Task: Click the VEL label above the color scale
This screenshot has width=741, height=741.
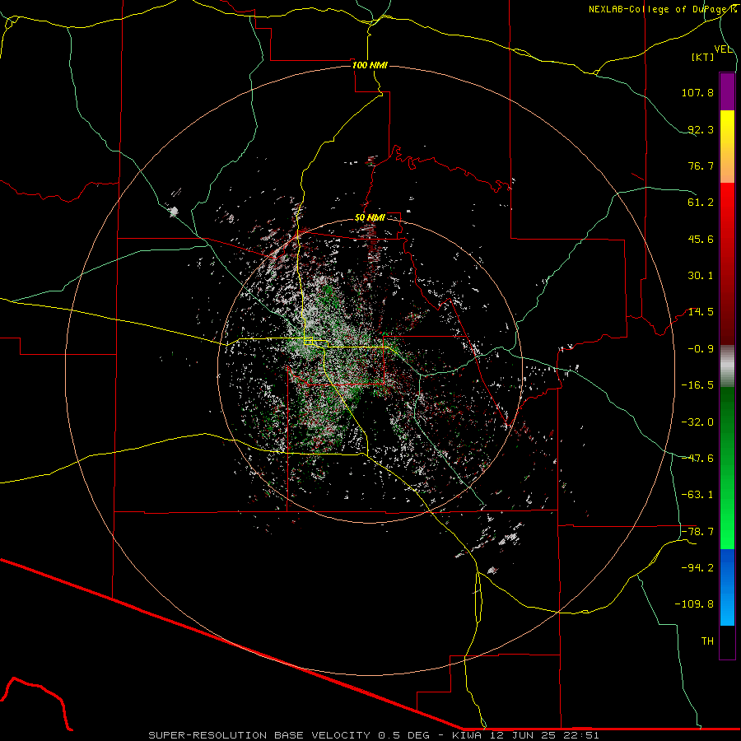Action: click(723, 49)
